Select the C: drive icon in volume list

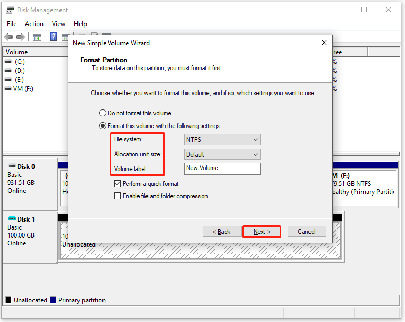click(8, 62)
